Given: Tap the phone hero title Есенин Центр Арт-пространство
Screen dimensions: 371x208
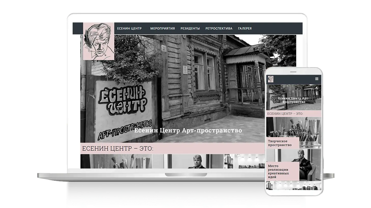Looking at the screenshot, I should tap(294, 100).
